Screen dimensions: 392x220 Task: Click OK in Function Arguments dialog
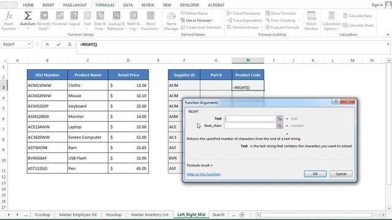click(x=315, y=174)
